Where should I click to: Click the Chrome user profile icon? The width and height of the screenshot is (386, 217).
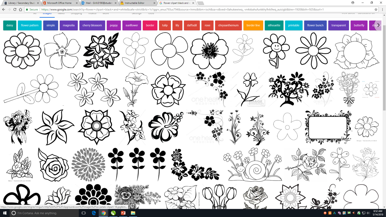[353, 3]
